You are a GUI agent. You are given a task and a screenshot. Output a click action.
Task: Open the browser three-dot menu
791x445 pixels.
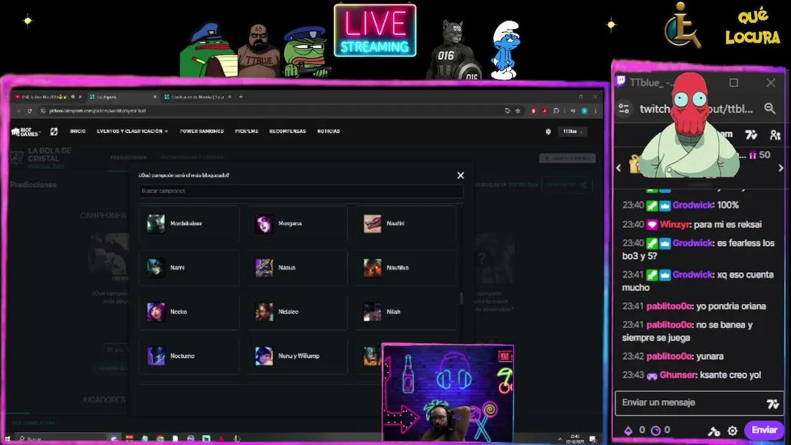tap(595, 111)
